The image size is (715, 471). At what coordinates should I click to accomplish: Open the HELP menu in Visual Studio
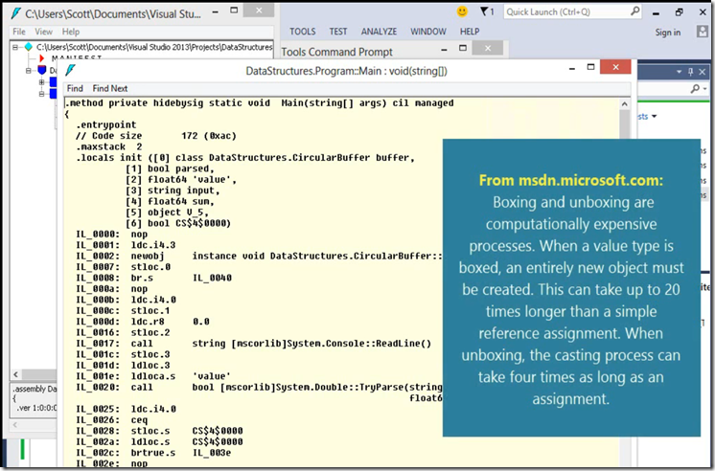470,32
